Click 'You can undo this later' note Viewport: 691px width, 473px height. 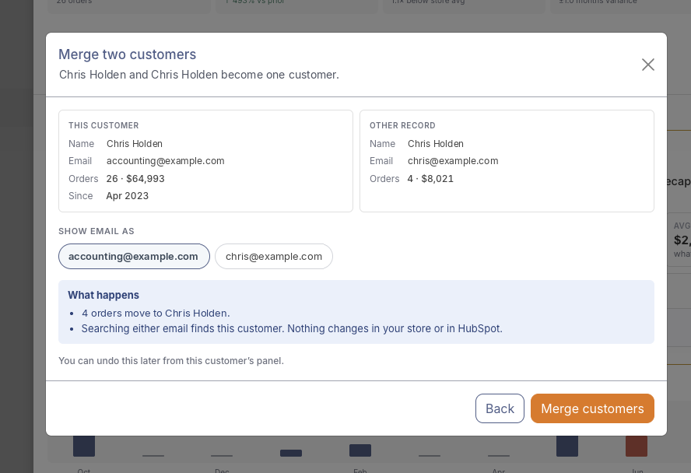[x=171, y=361]
